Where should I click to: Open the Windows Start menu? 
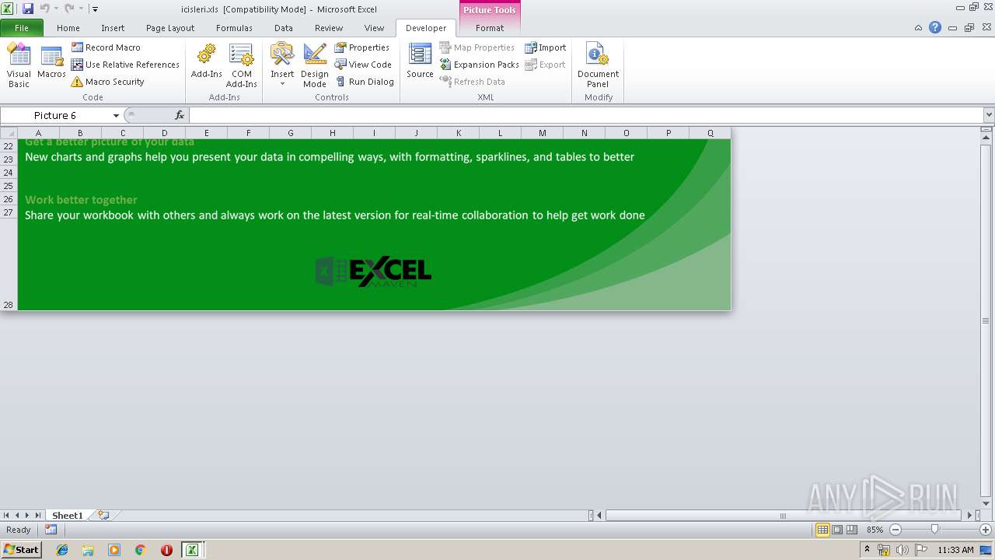coord(21,549)
